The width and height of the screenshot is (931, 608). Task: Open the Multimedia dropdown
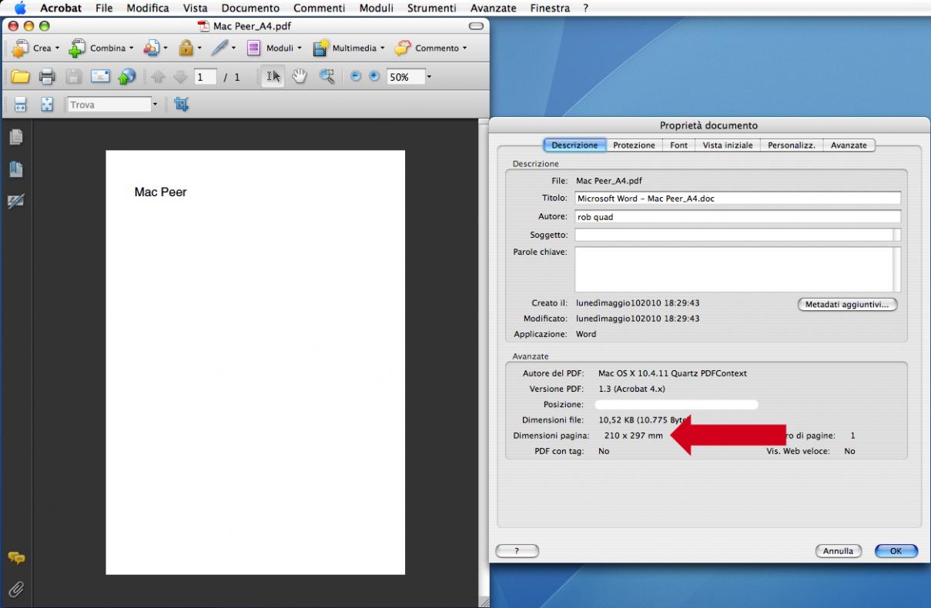tap(349, 48)
